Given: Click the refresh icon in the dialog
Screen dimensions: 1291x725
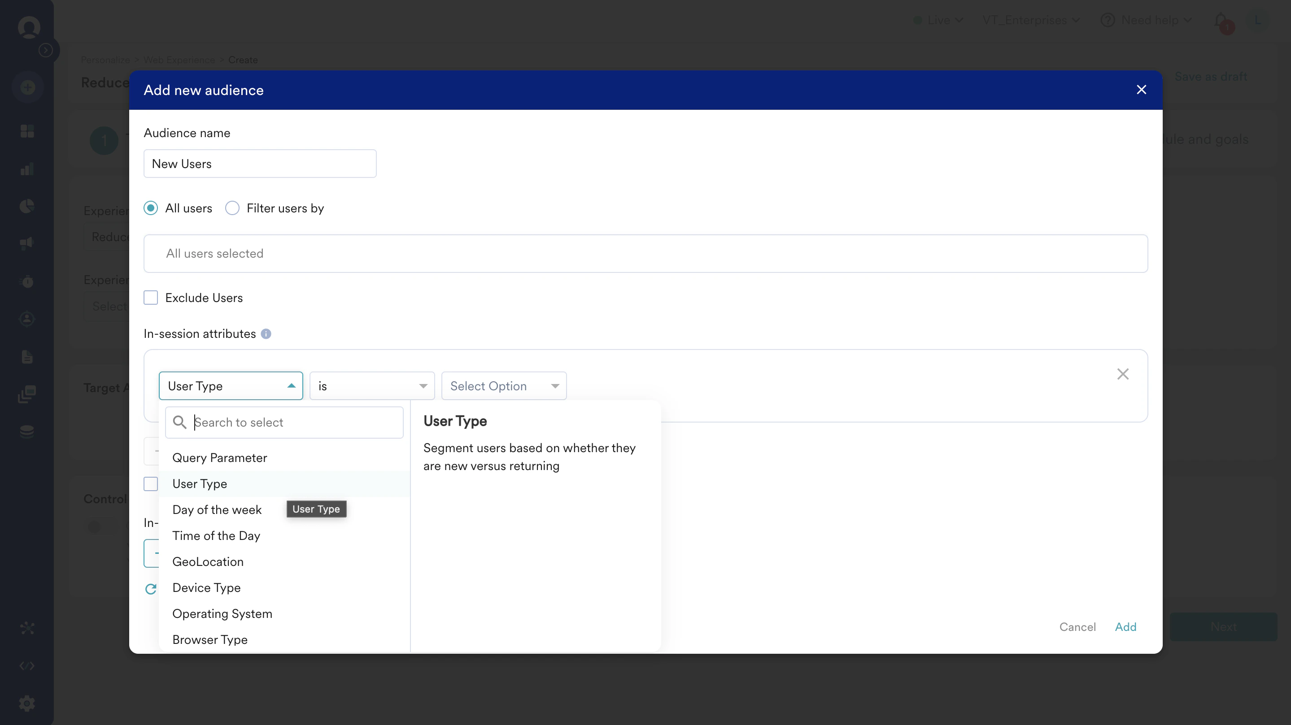Looking at the screenshot, I should [x=151, y=589].
